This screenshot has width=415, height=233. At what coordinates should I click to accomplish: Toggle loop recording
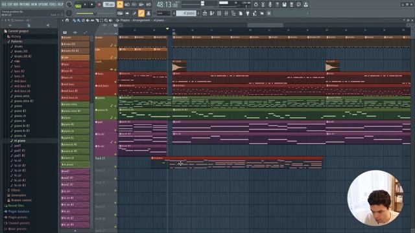148,5
